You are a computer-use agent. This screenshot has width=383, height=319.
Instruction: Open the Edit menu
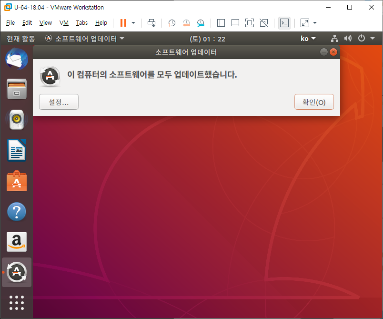[27, 23]
